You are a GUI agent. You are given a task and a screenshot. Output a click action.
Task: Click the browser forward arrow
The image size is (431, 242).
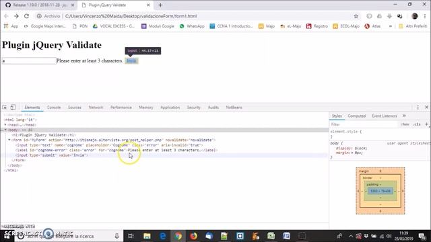click(16, 16)
